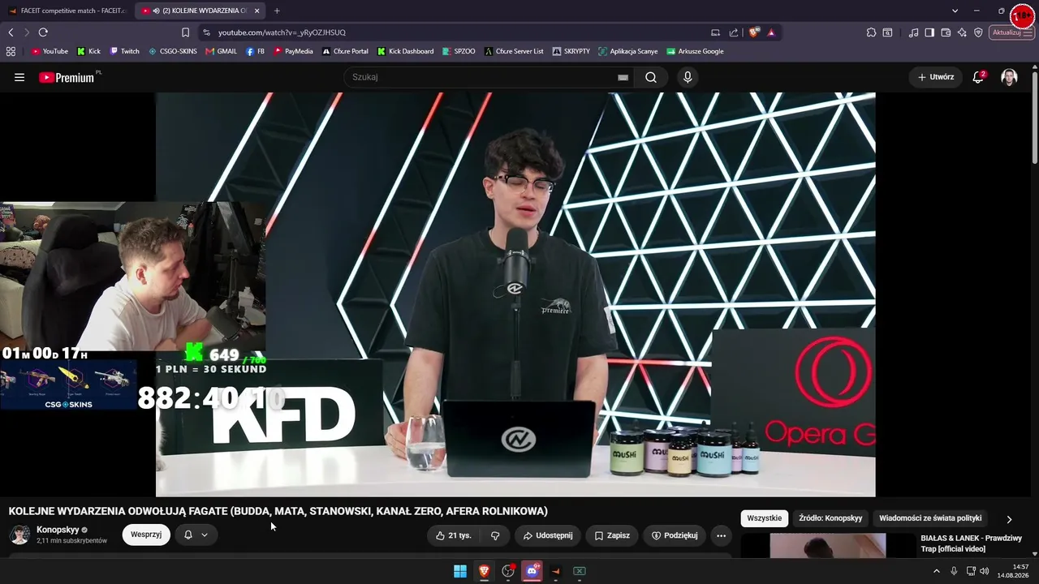Image resolution: width=1039 pixels, height=584 pixels.
Task: Open a new browser tab
Action: point(277,11)
